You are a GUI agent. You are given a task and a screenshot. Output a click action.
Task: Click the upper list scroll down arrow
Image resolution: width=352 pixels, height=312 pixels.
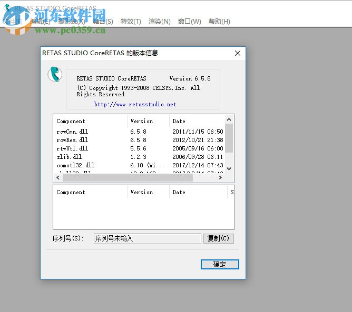[229, 169]
